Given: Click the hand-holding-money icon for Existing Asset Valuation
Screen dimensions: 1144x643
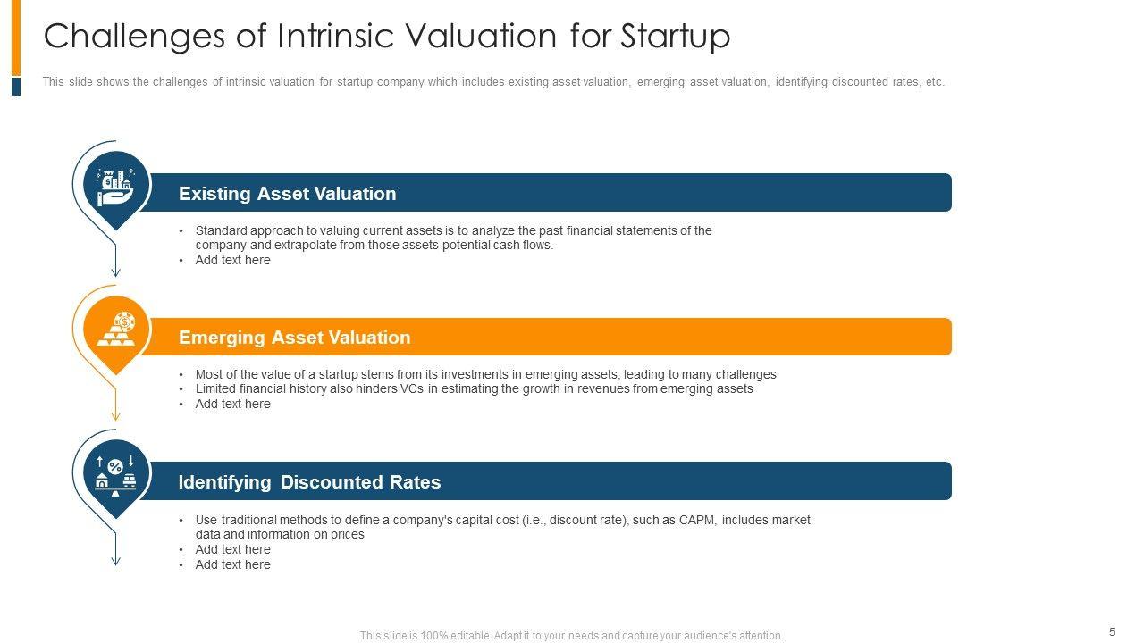Looking at the screenshot, I should click(115, 188).
